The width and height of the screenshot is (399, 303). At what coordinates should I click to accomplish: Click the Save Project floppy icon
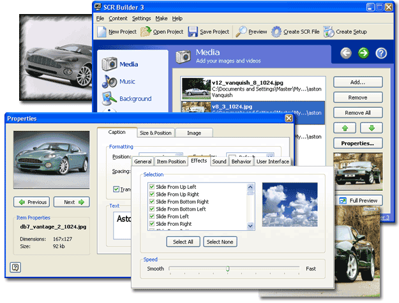193,32
